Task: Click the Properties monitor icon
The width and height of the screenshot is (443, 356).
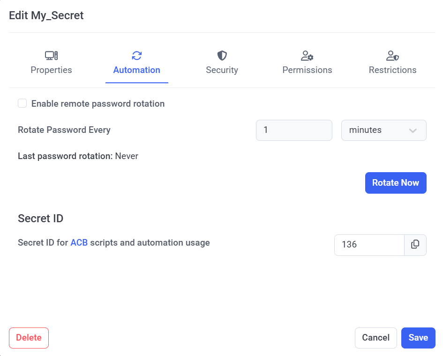Action: pos(51,56)
